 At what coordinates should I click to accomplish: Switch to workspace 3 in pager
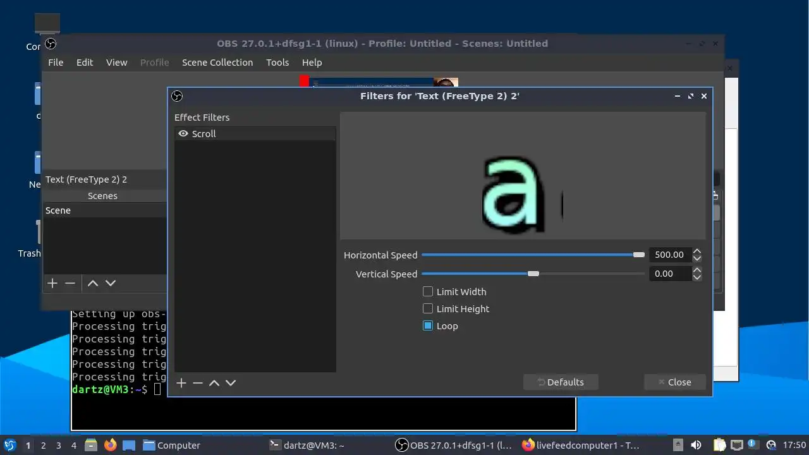pyautogui.click(x=58, y=446)
